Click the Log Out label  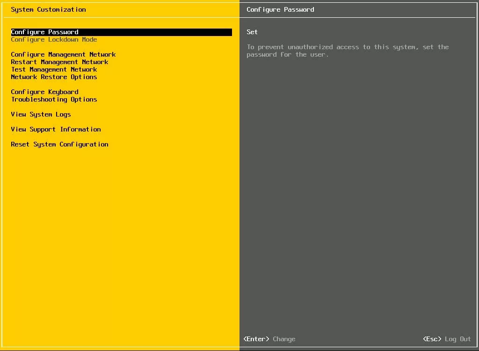tap(458, 339)
